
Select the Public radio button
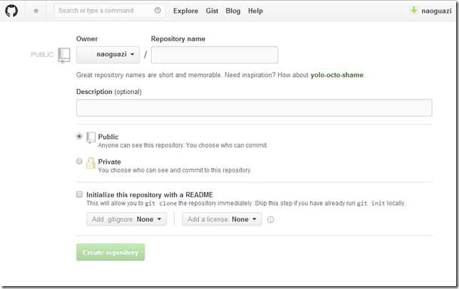tap(79, 136)
